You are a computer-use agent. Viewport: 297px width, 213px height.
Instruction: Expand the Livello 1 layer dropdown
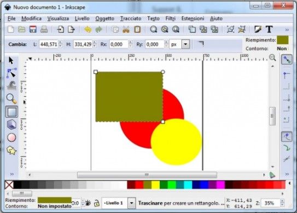pos(132,203)
